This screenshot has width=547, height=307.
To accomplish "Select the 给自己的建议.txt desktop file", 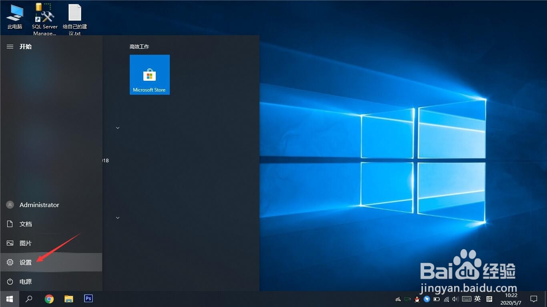I will (75, 19).
